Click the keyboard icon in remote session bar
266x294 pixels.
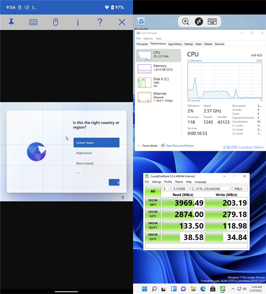coord(212,21)
